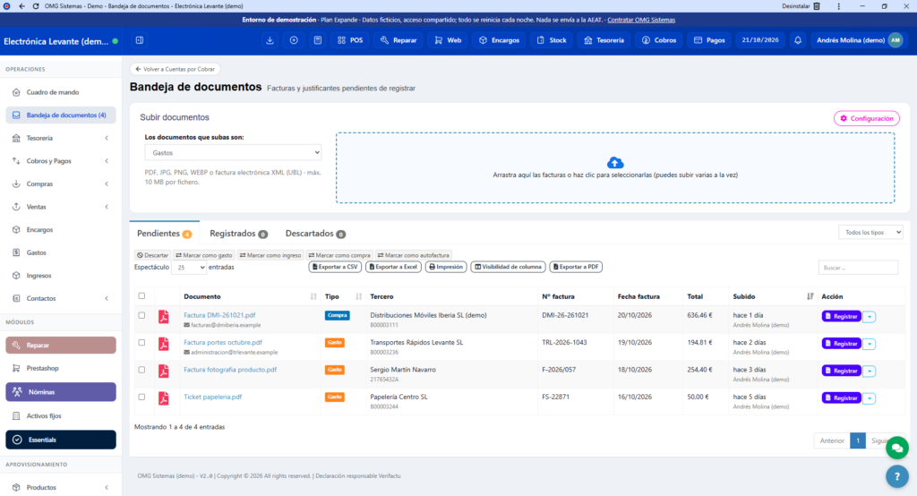This screenshot has height=496, width=917.
Task: Open Gastos in the sidebar
Action: click(61, 252)
